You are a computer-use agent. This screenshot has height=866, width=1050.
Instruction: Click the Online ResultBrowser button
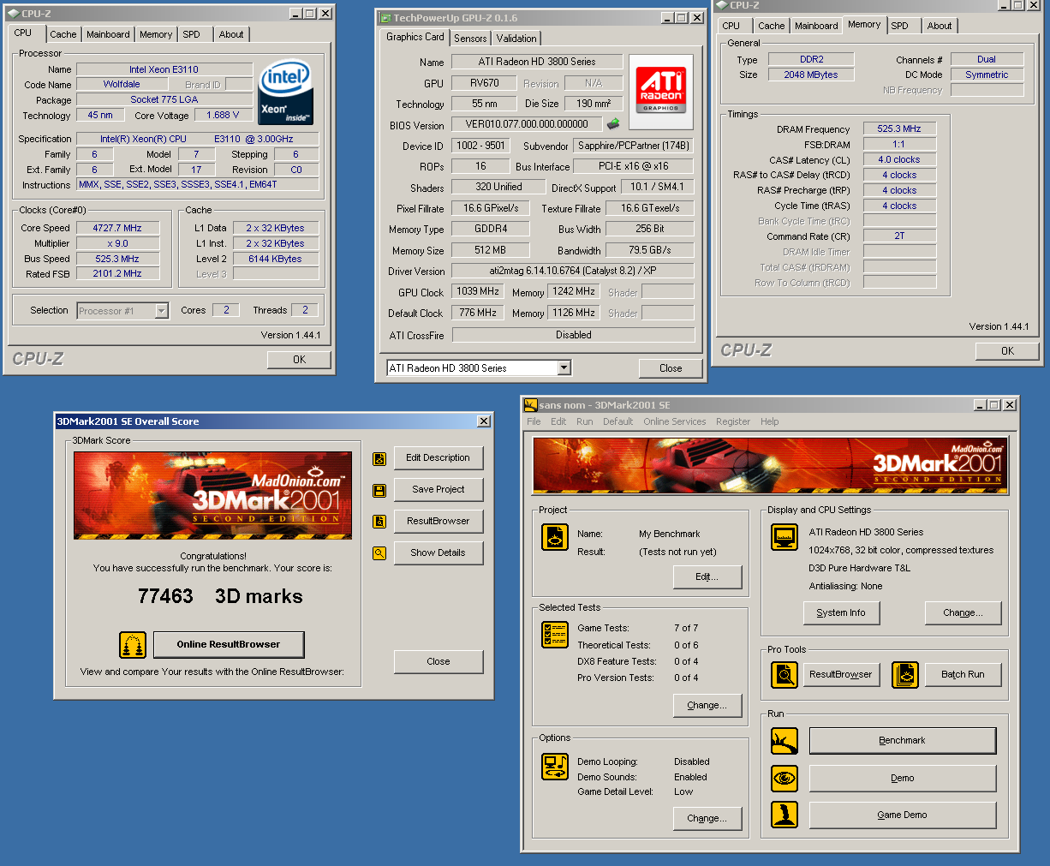point(229,644)
